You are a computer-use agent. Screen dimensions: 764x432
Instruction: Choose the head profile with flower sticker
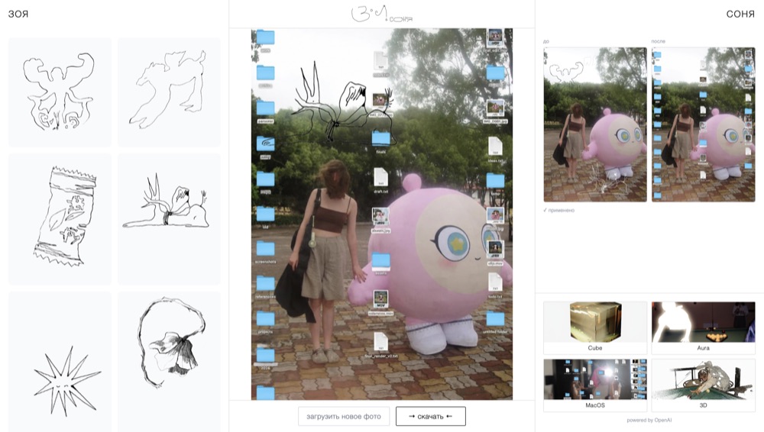point(169,361)
